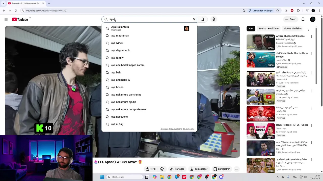Bookmark this page with the star icon
This screenshot has height=181, width=323.
pos(278,11)
